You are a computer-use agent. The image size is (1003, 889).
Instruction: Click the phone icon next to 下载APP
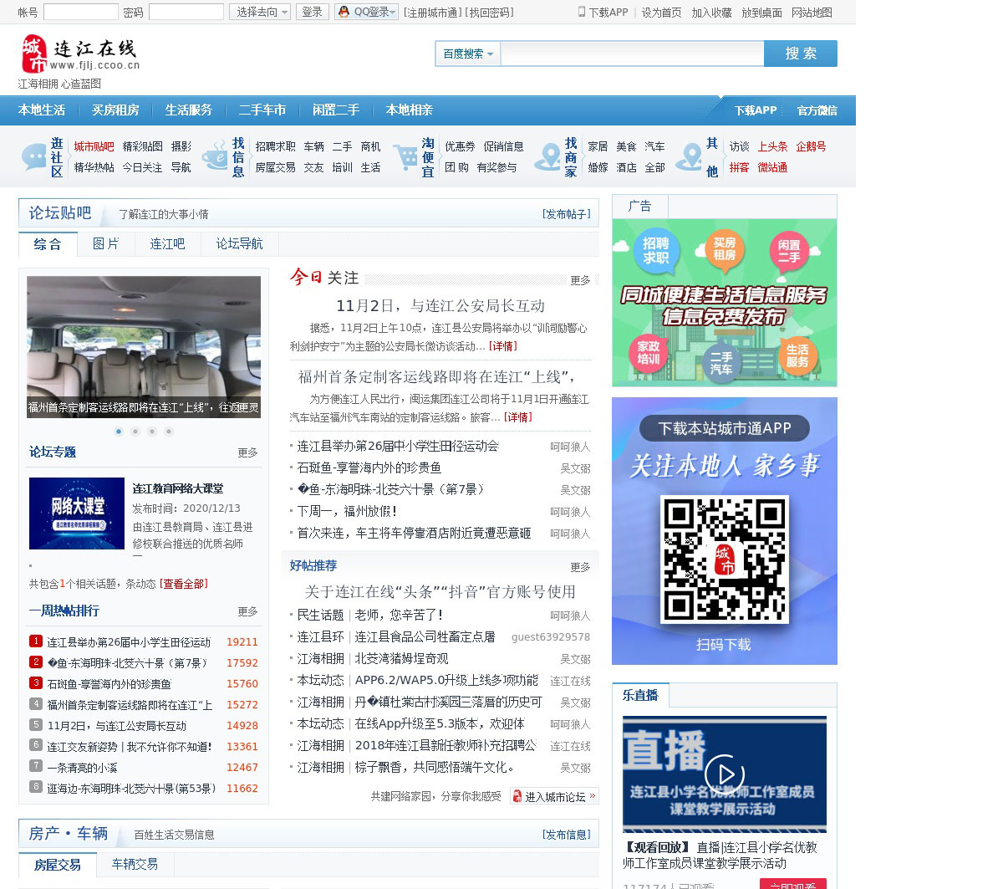[x=582, y=12]
